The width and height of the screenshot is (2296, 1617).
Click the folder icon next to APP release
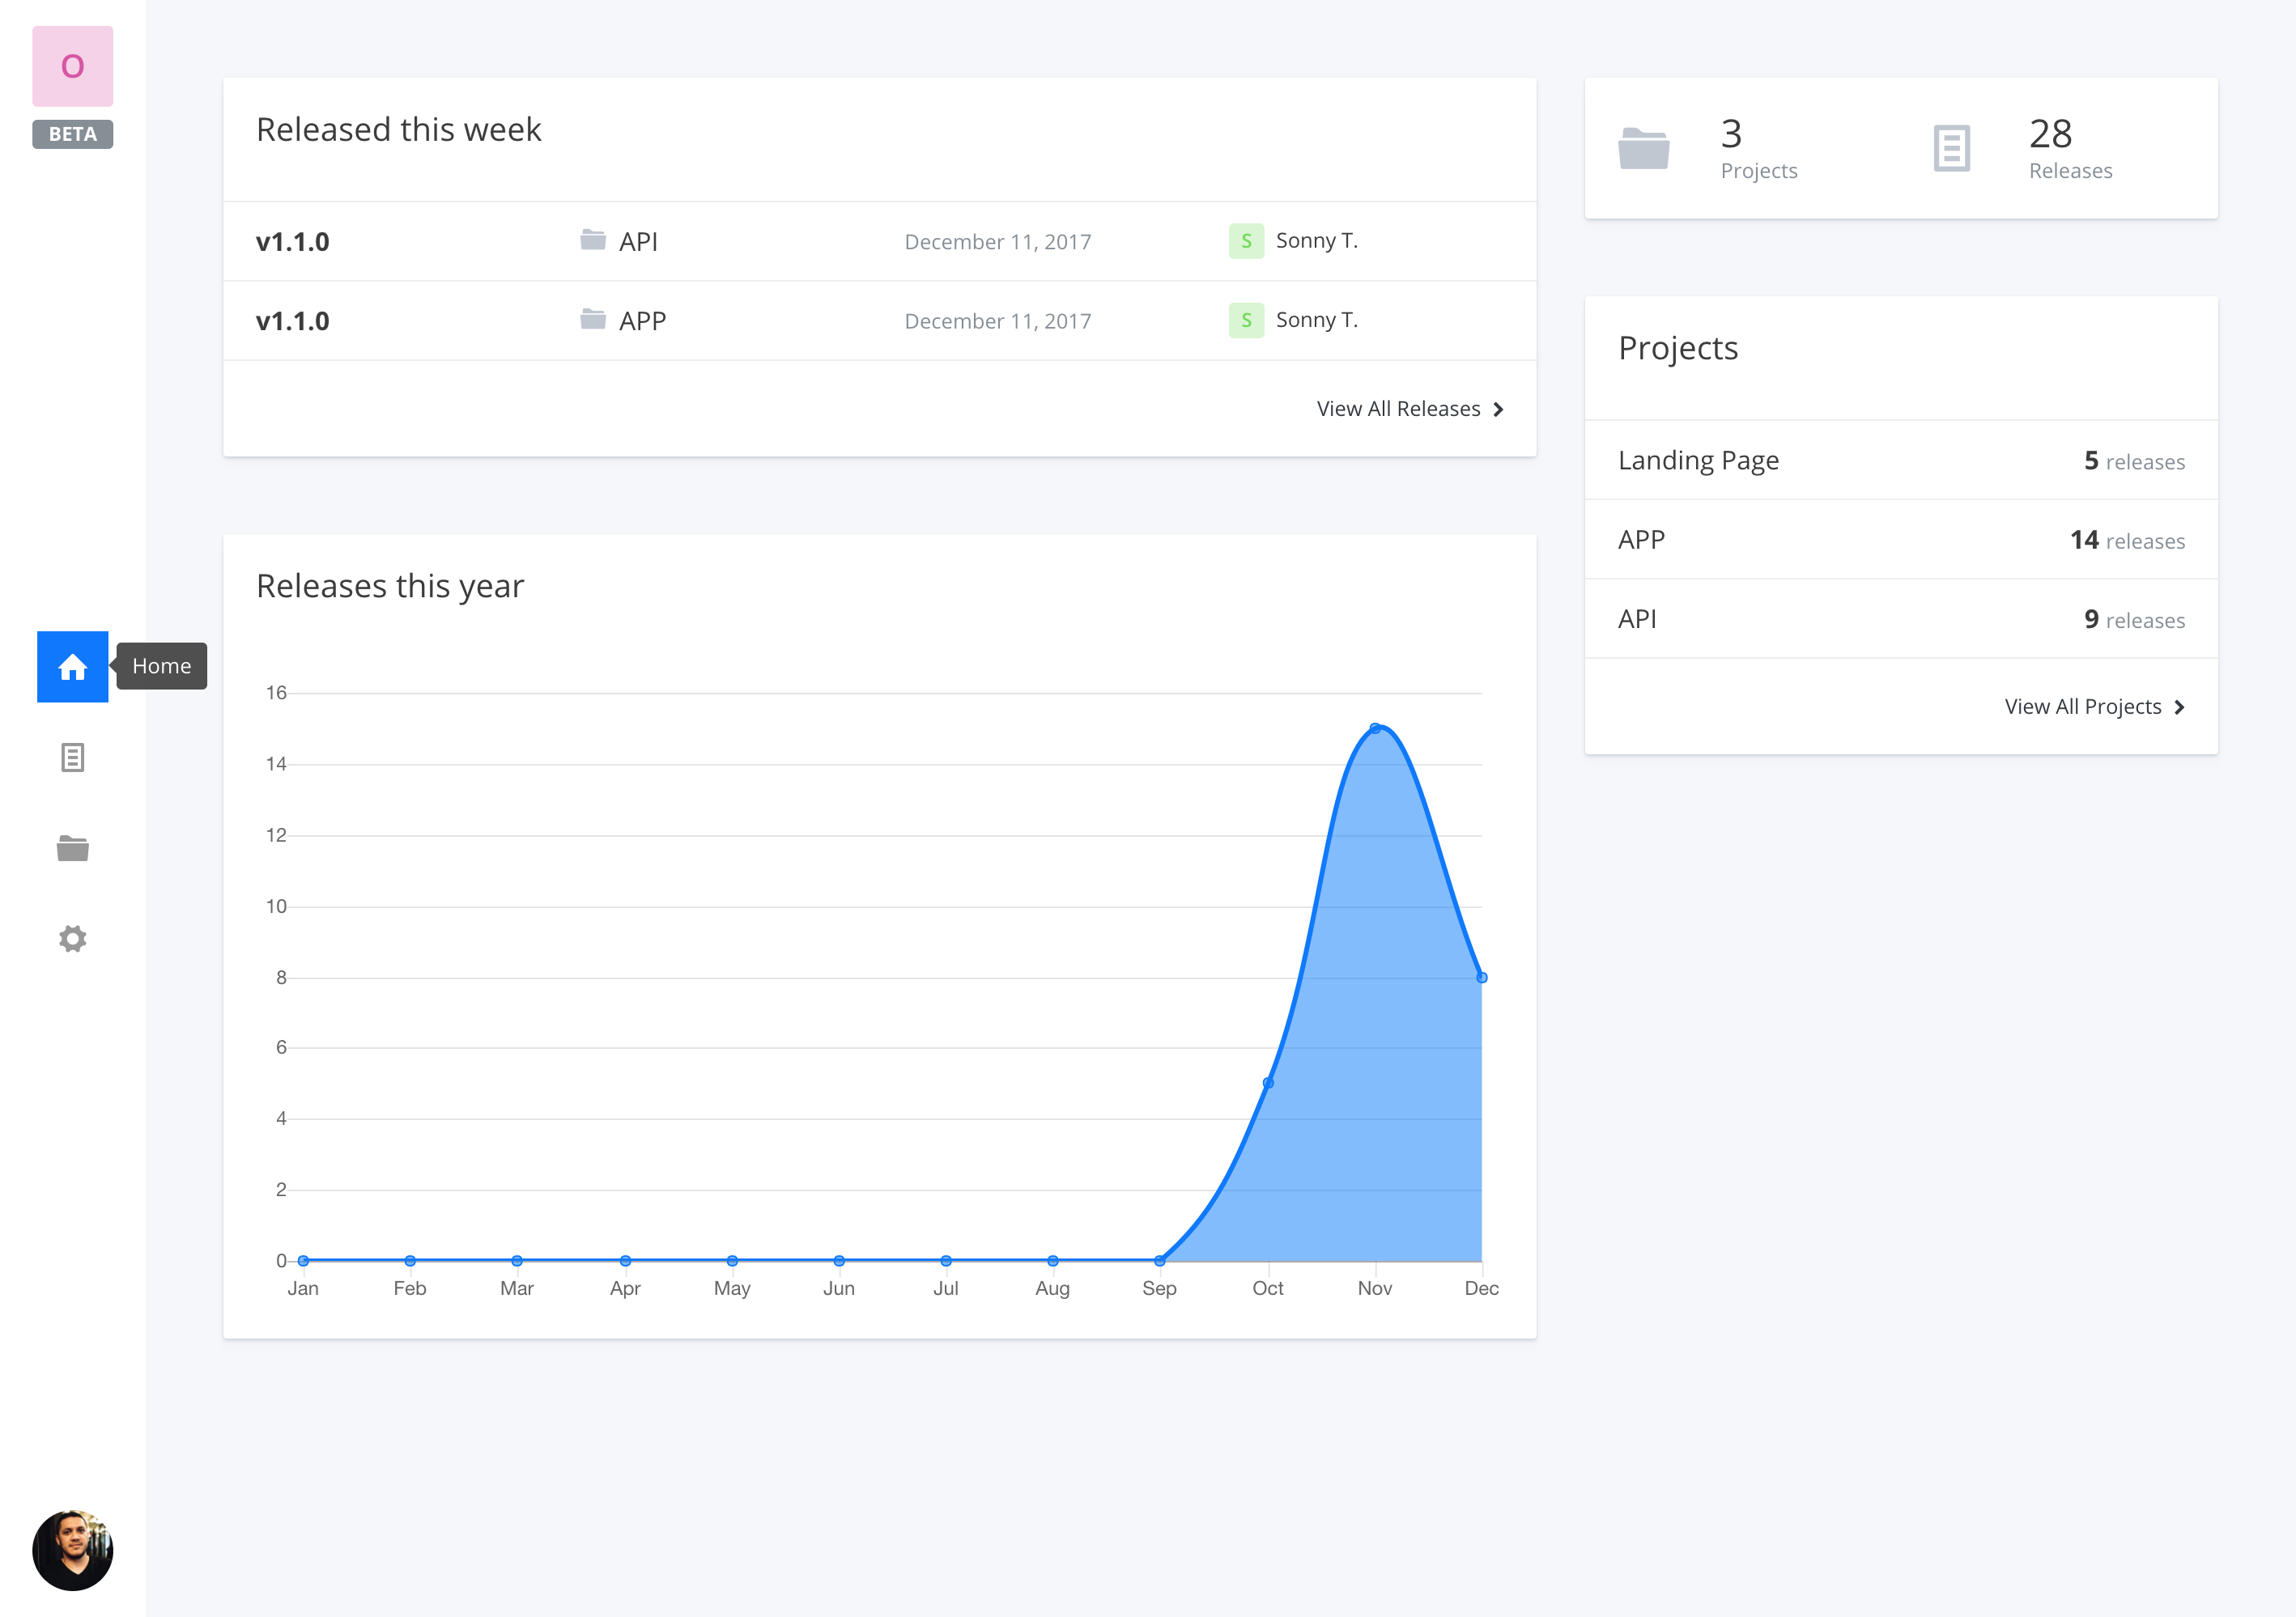(x=593, y=320)
